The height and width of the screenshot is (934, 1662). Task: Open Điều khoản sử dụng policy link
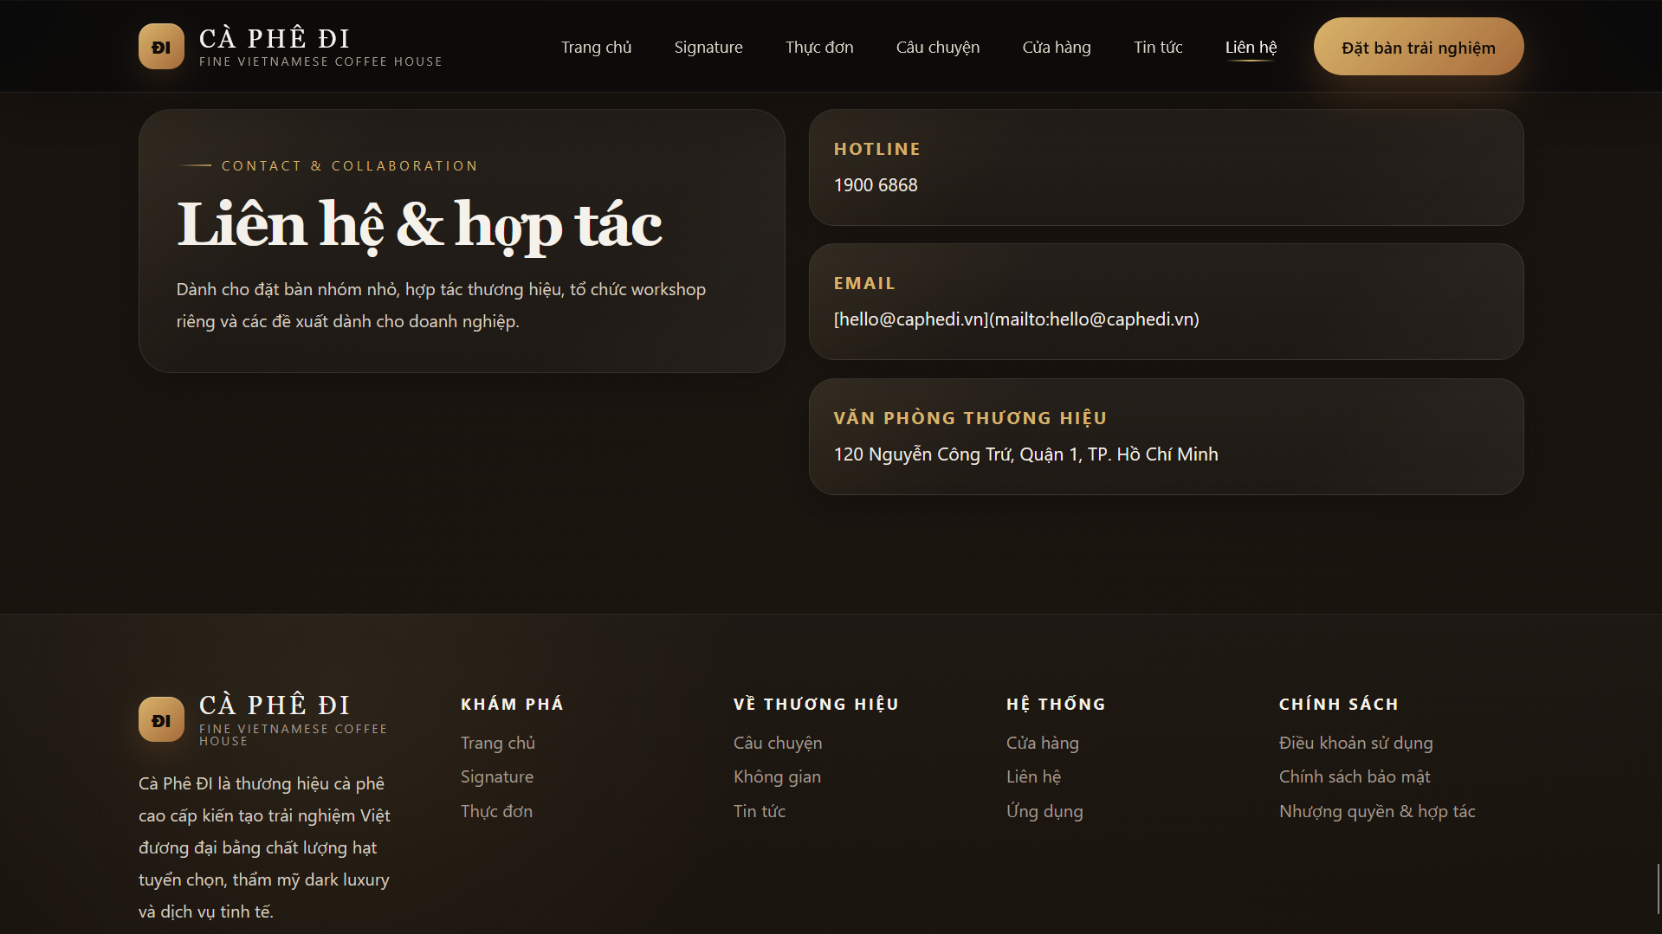click(x=1355, y=743)
